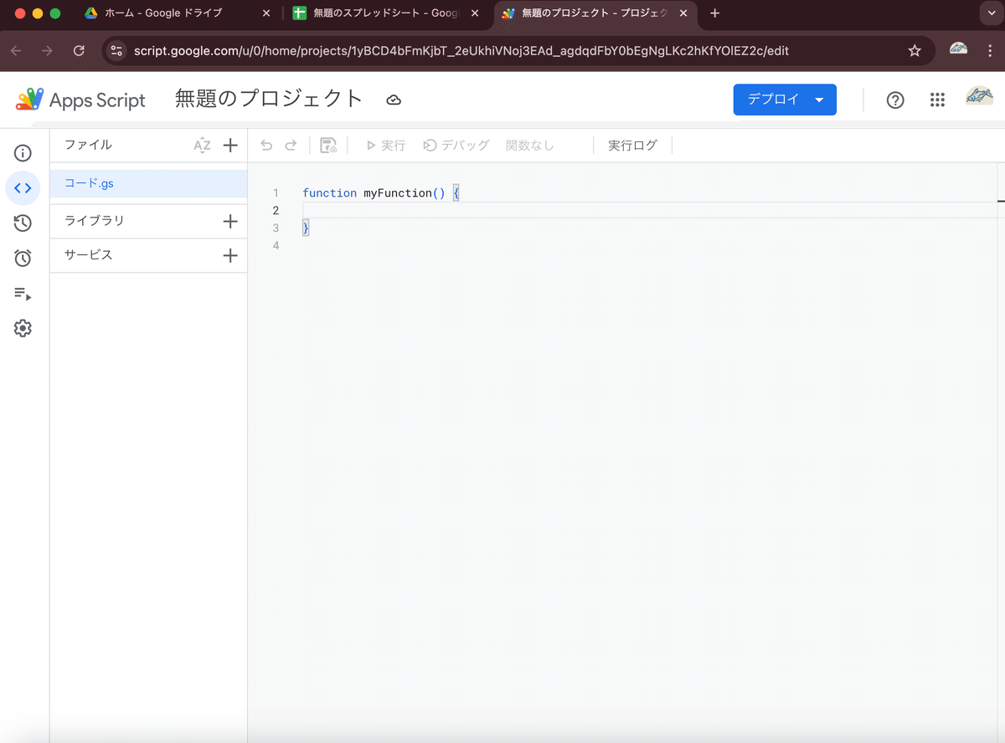This screenshot has height=743, width=1005.
Task: Open the Apps Script help
Action: [x=894, y=100]
